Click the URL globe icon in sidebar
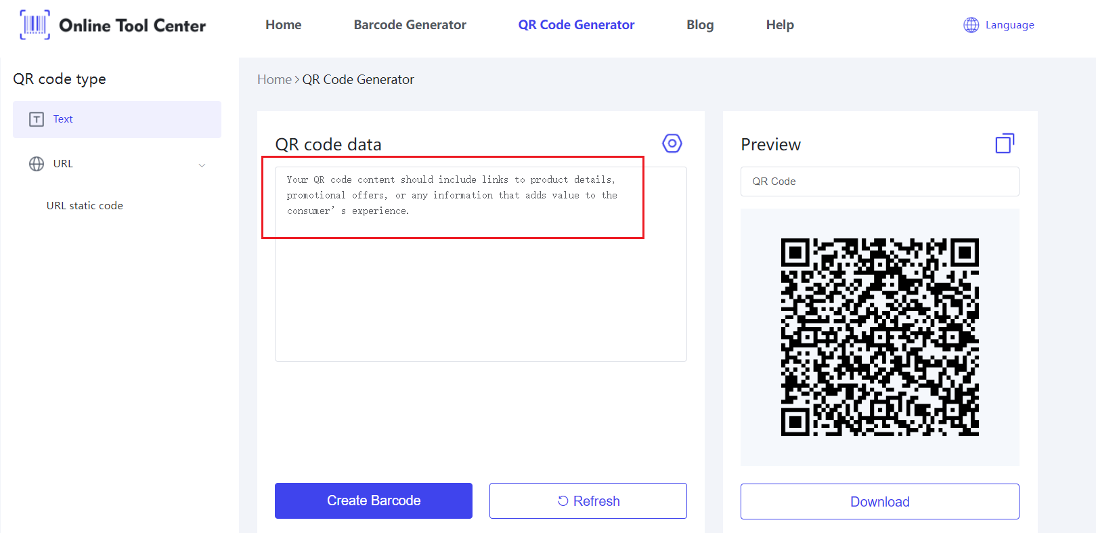Screen dimensions: 1096x533 pos(37,164)
